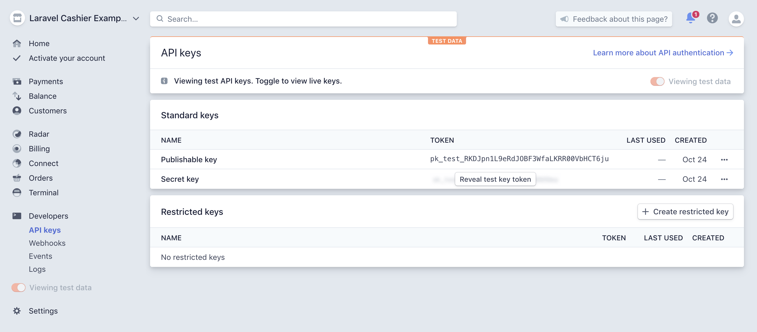
Task: Open Learn more about API authentication link
Action: click(663, 53)
